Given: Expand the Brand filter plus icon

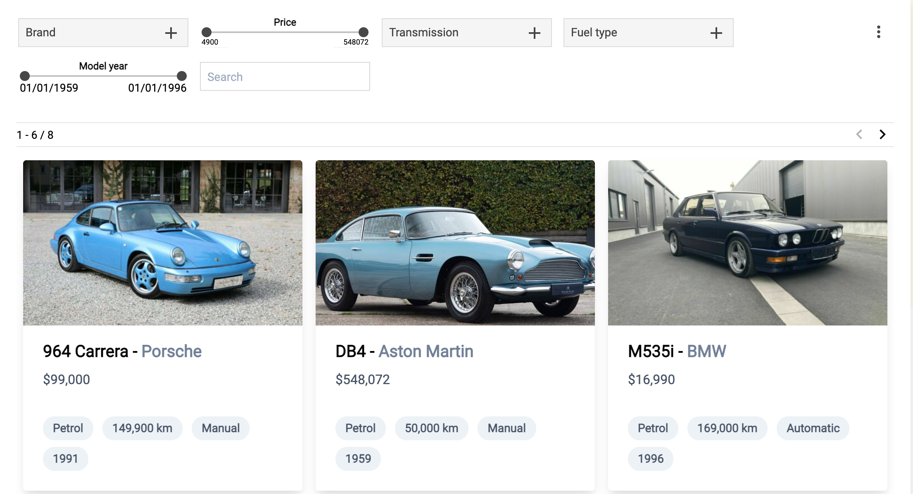Looking at the screenshot, I should tap(171, 33).
